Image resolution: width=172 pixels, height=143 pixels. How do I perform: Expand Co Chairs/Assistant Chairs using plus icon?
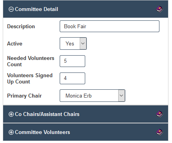pos(11,114)
